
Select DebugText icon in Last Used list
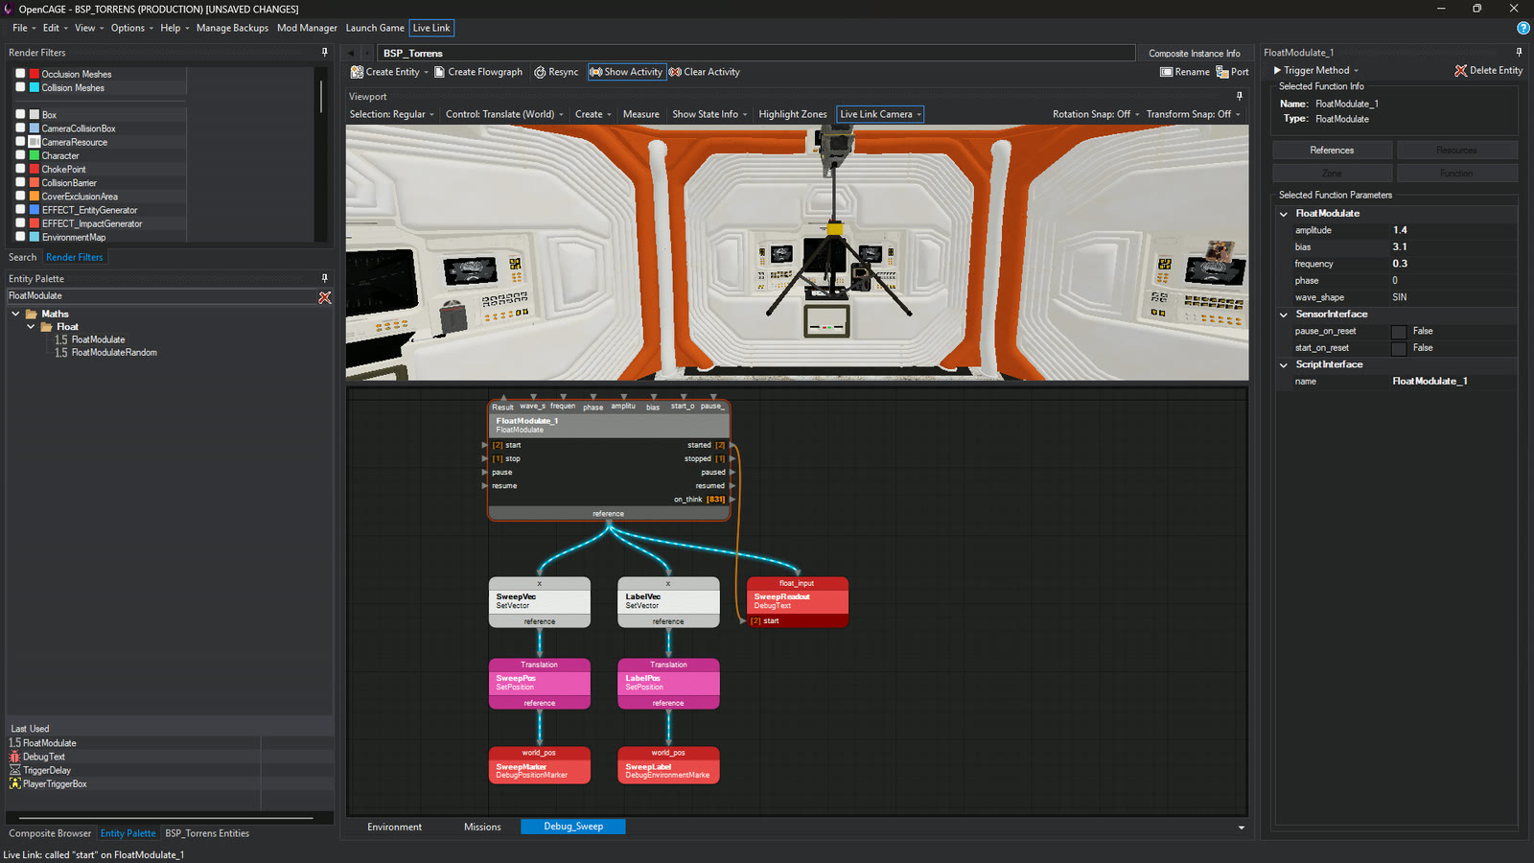[15, 757]
